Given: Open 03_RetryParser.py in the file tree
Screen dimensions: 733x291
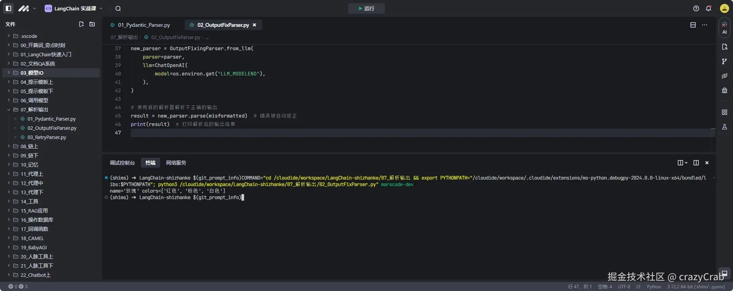Looking at the screenshot, I should (46, 137).
